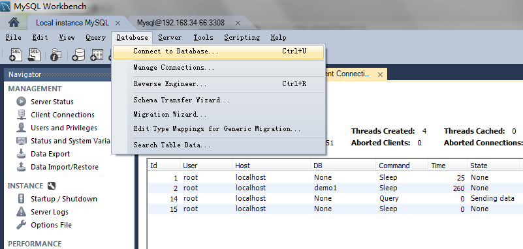
Task: Close the Client Connections panel tab
Action: click(x=380, y=74)
